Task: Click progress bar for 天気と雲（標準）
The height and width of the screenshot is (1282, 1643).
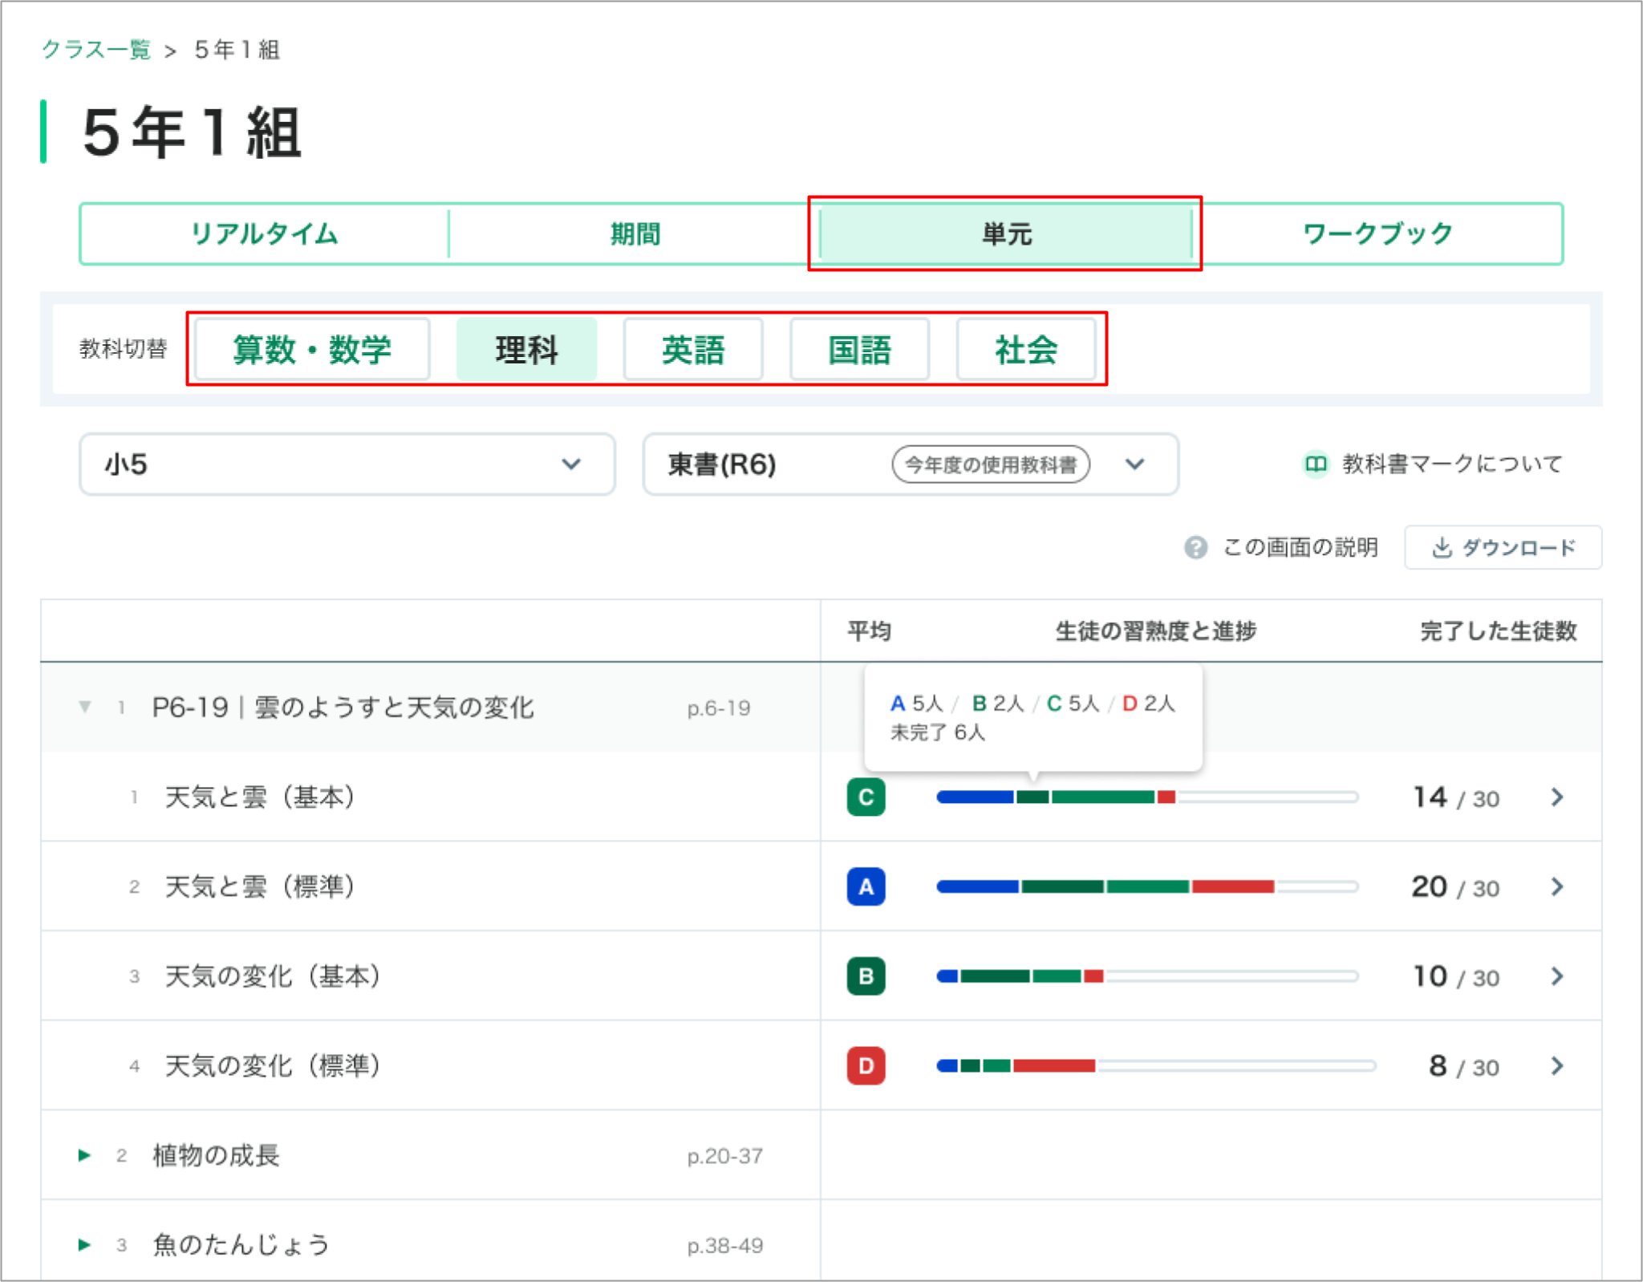Action: pyautogui.click(x=1147, y=886)
